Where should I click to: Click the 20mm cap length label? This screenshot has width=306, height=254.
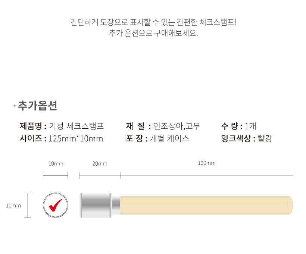100,163
